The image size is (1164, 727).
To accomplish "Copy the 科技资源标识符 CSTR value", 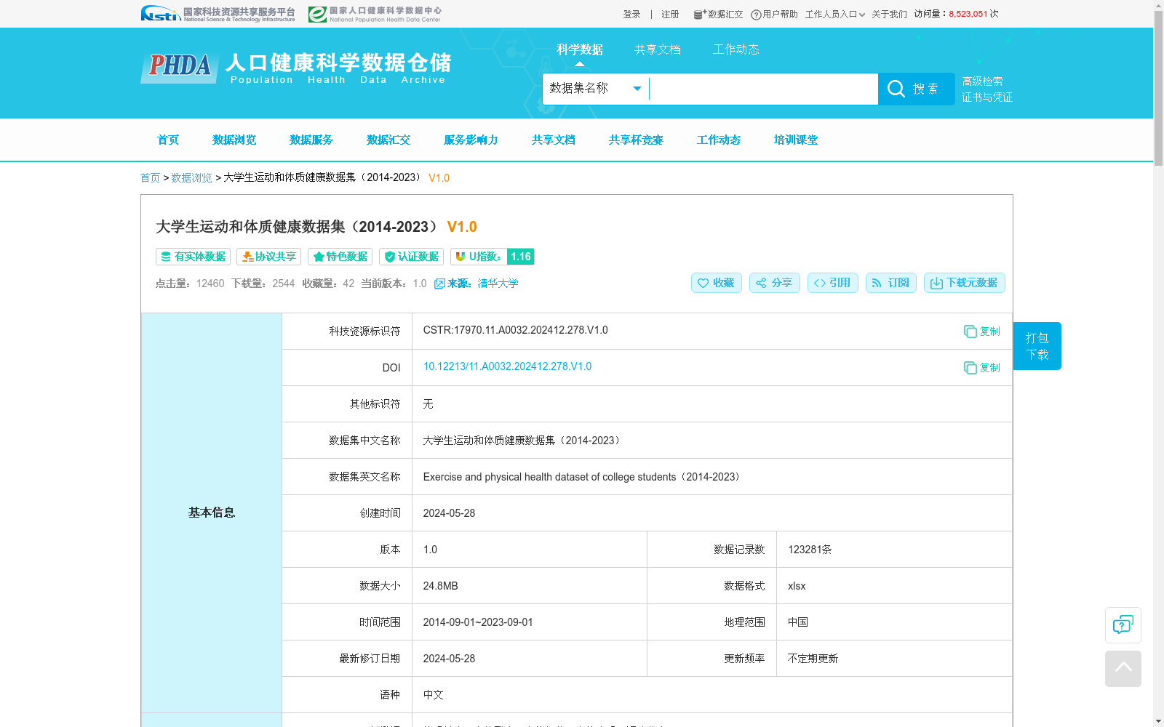I will [x=981, y=332].
